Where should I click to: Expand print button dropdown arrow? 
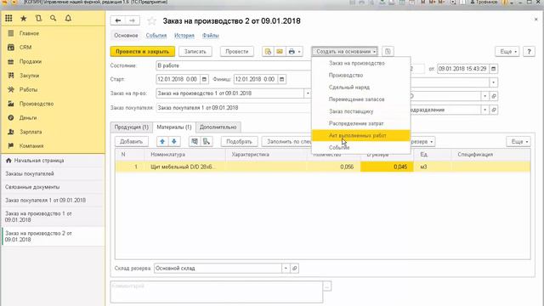click(x=299, y=52)
